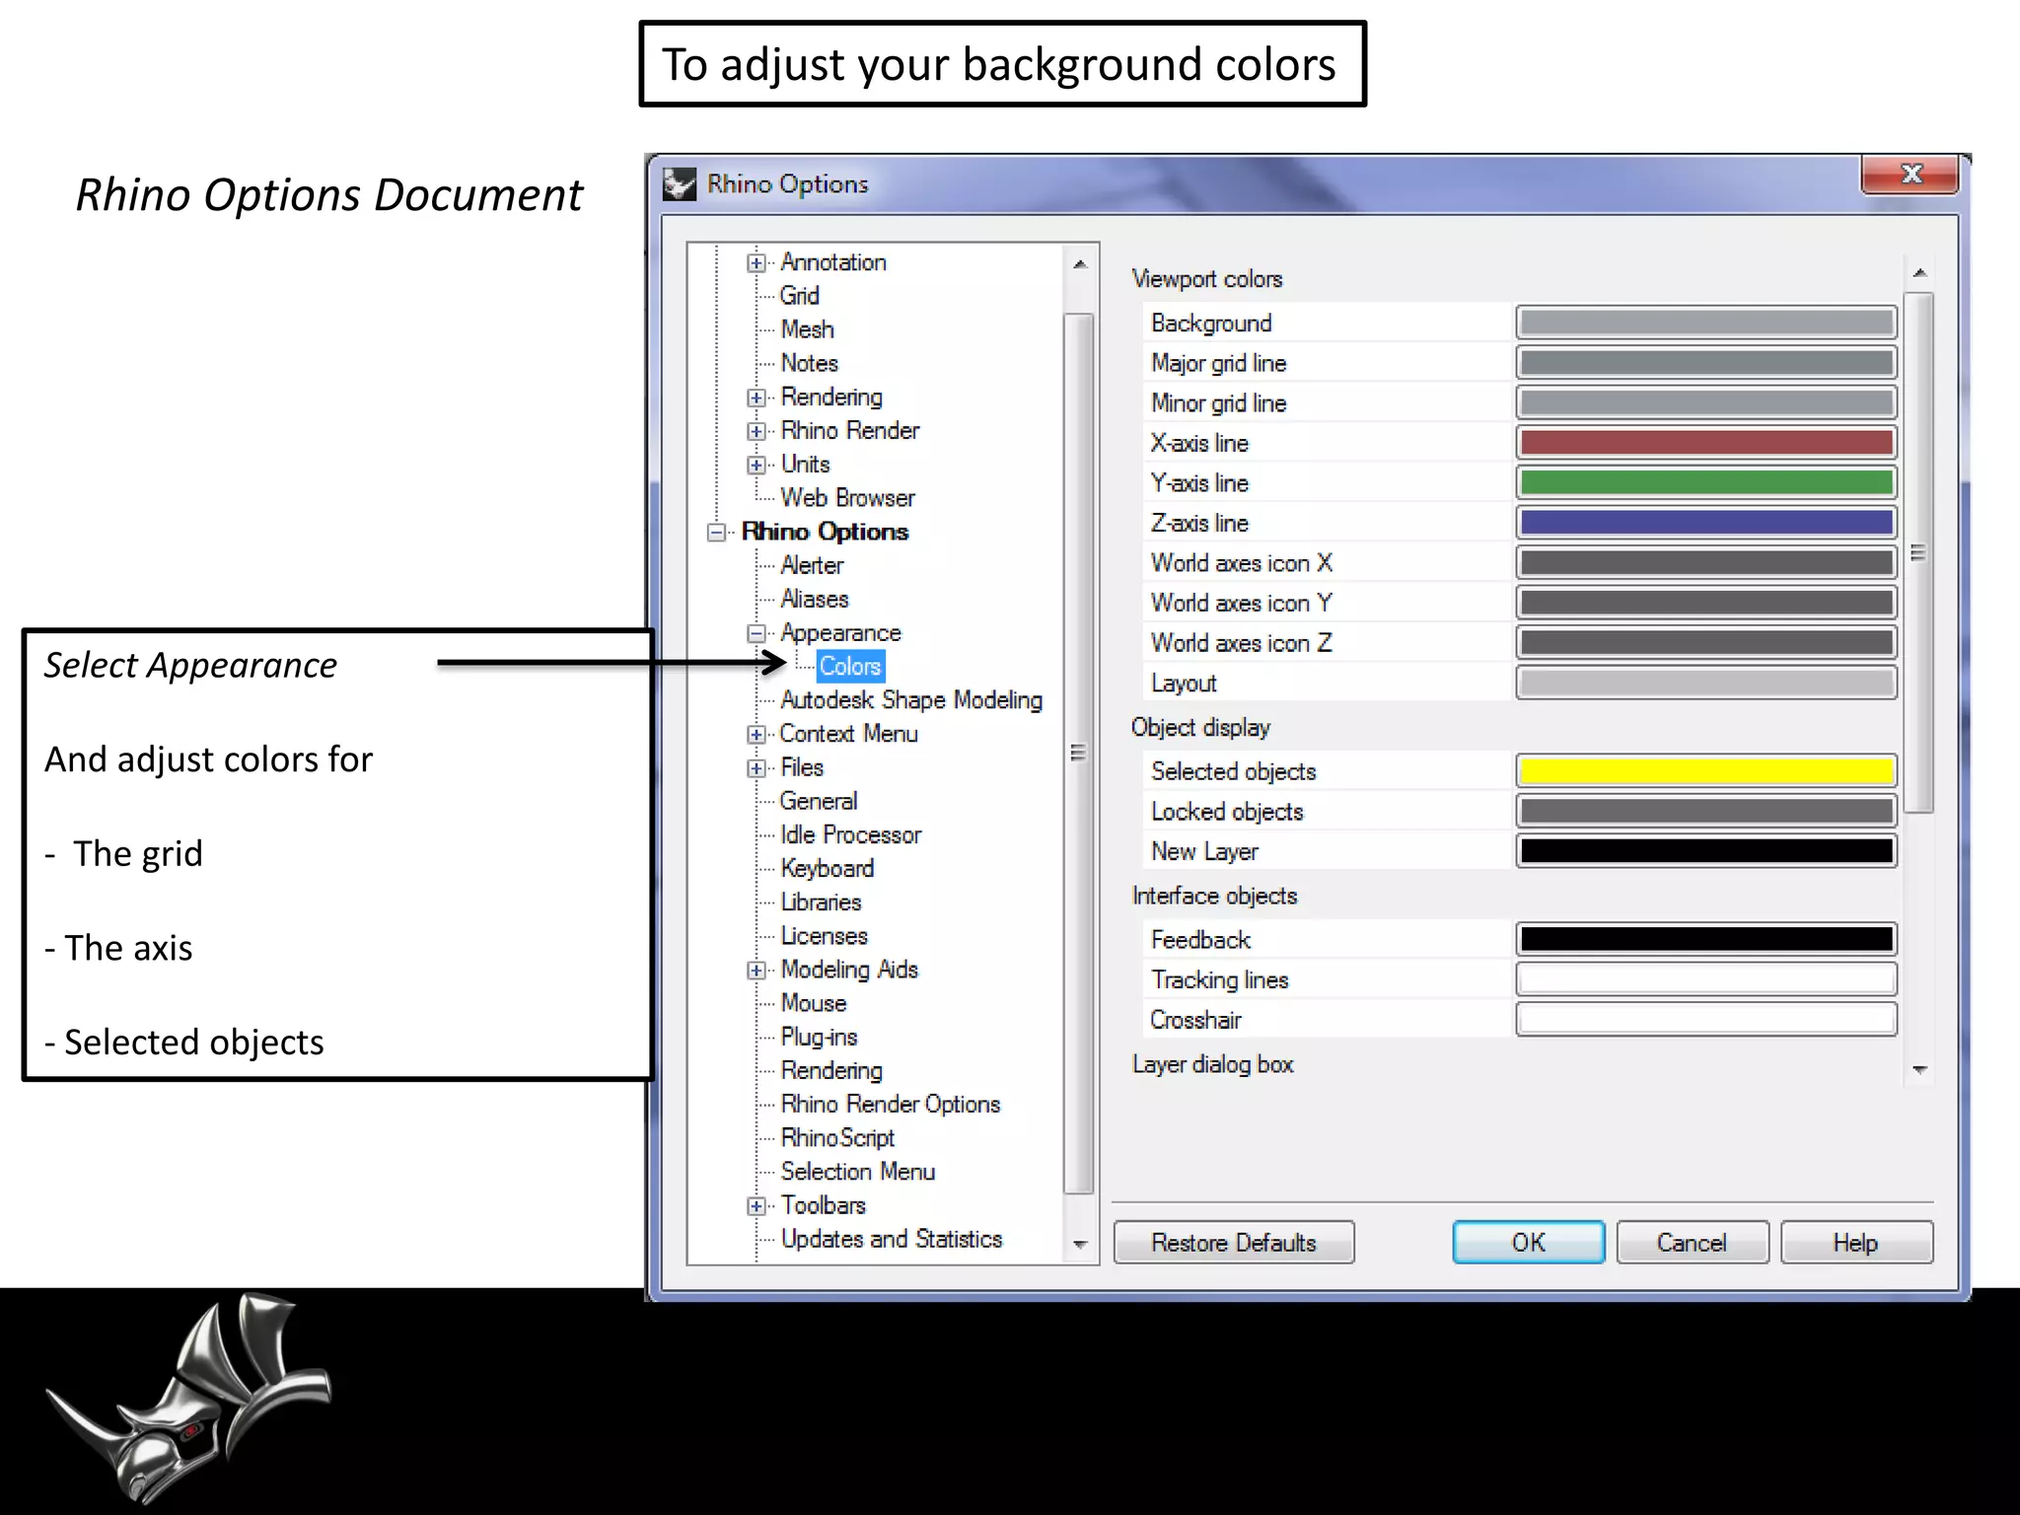
Task: Click the options tree scroll down arrow
Action: click(x=1080, y=1245)
